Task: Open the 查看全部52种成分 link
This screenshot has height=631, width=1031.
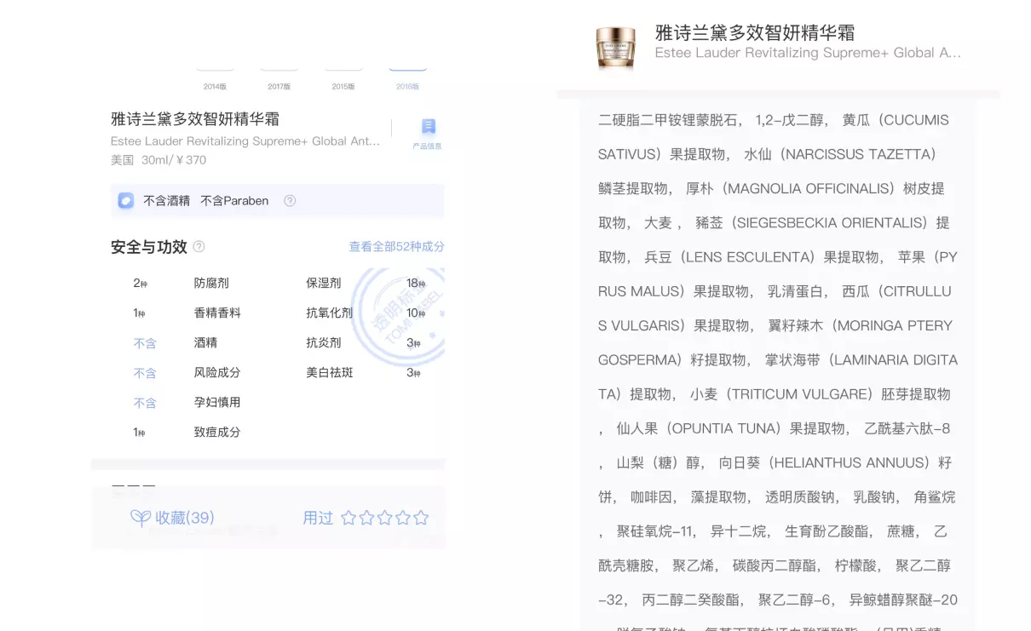Action: 396,247
